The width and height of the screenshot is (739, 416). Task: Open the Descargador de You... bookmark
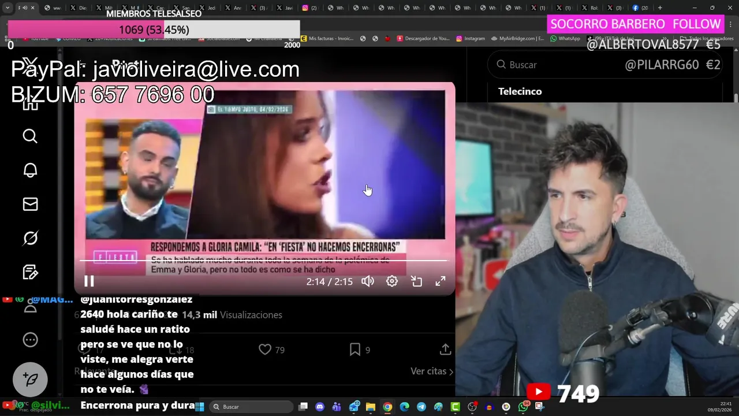point(422,38)
